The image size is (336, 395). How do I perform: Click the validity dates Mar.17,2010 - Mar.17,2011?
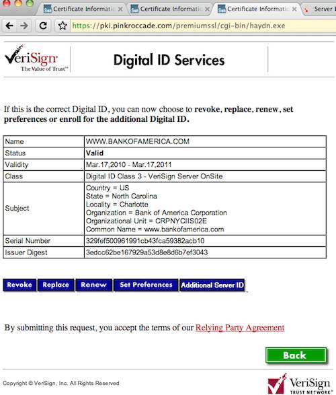tap(128, 164)
